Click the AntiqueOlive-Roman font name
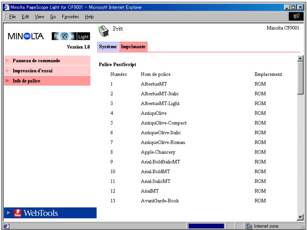The height and width of the screenshot is (230, 307). pyautogui.click(x=163, y=142)
